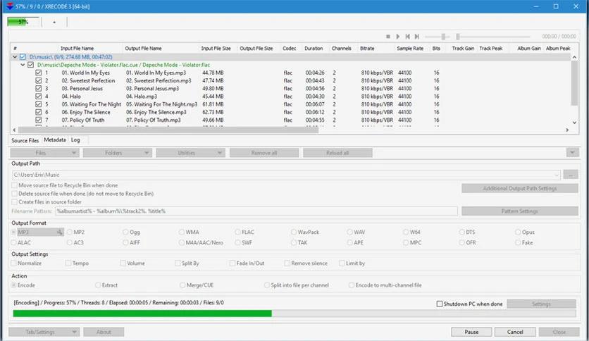
Task: Uncheck track 5 Waiting For The Night
Action: coord(38,104)
